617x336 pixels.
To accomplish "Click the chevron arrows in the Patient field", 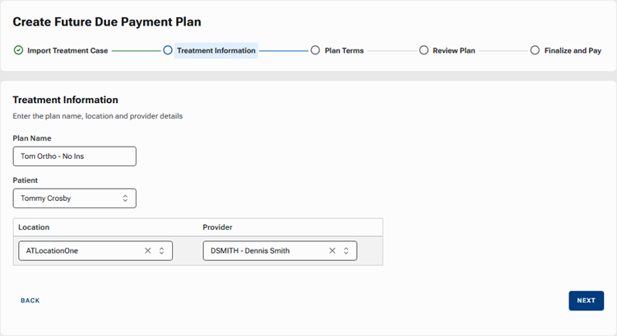I will (125, 198).
